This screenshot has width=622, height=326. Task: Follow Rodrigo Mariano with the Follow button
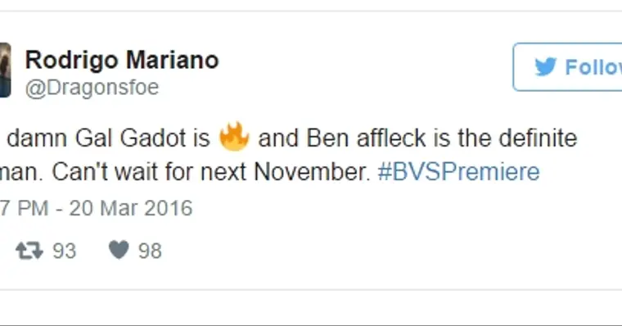tap(568, 66)
